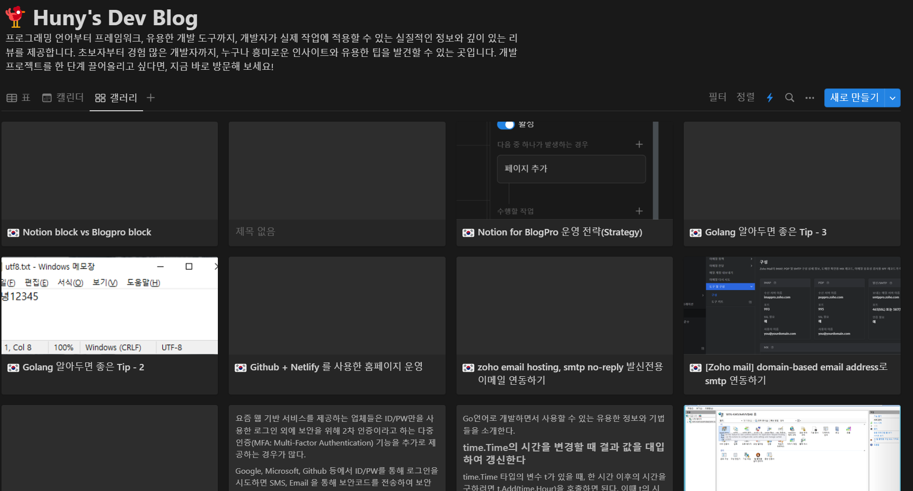Open Github + Netlify 홈페이지 운영 card
This screenshot has height=491, width=913.
point(337,325)
